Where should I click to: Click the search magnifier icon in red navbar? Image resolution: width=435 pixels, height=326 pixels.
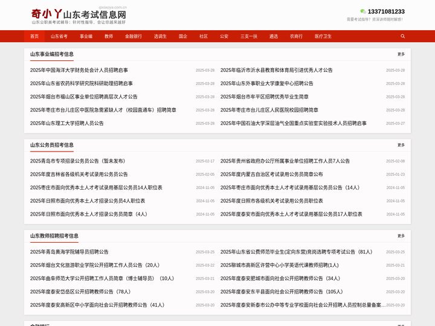pyautogui.click(x=402, y=36)
